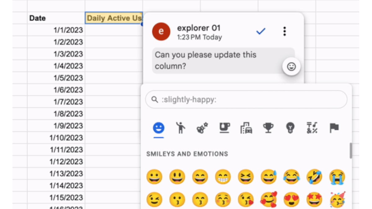
Task: Click the add emoji reaction button
Action: click(x=291, y=67)
